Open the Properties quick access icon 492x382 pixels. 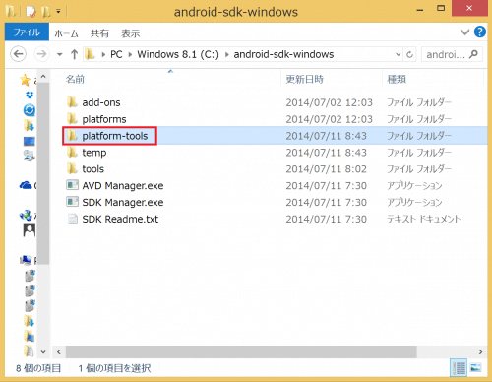tap(31, 12)
